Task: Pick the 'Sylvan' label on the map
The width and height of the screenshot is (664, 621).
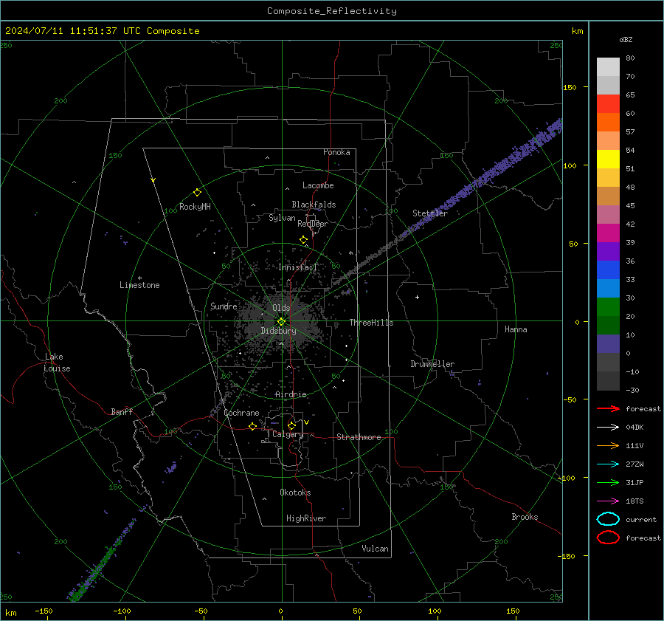Action: 282,218
